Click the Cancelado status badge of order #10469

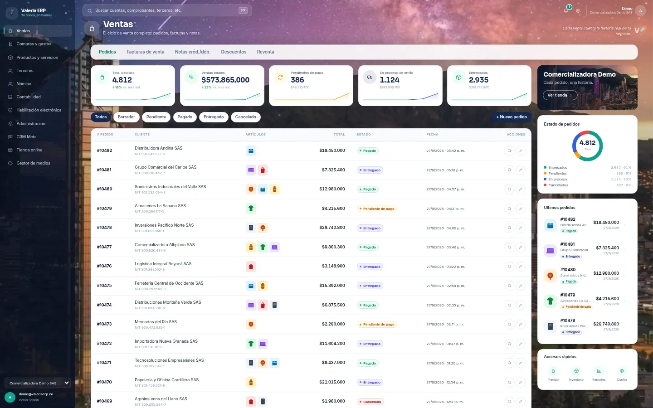click(x=370, y=402)
